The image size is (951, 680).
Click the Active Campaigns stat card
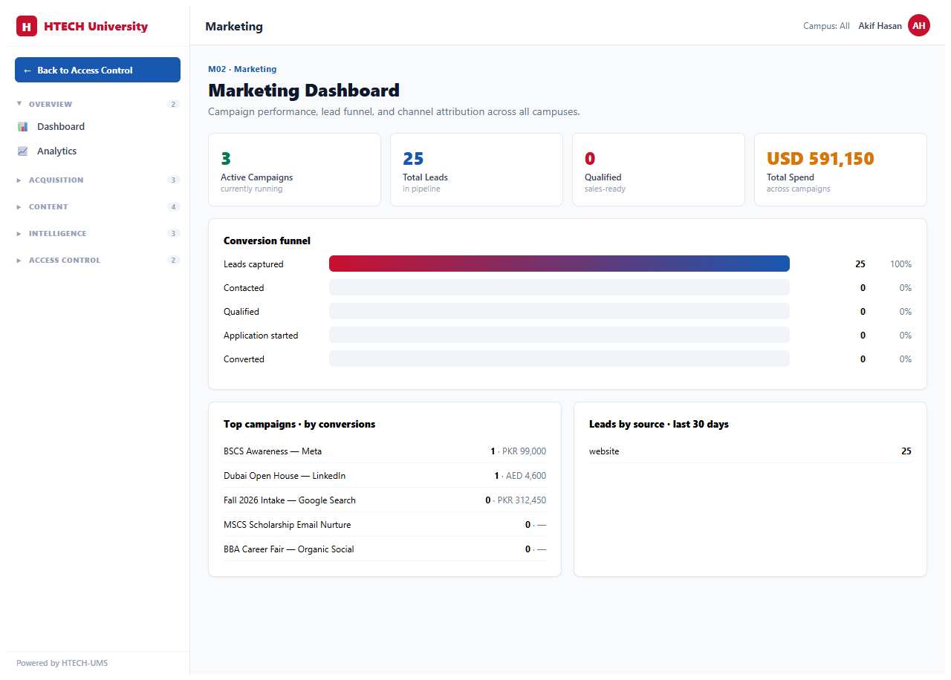pyautogui.click(x=294, y=170)
